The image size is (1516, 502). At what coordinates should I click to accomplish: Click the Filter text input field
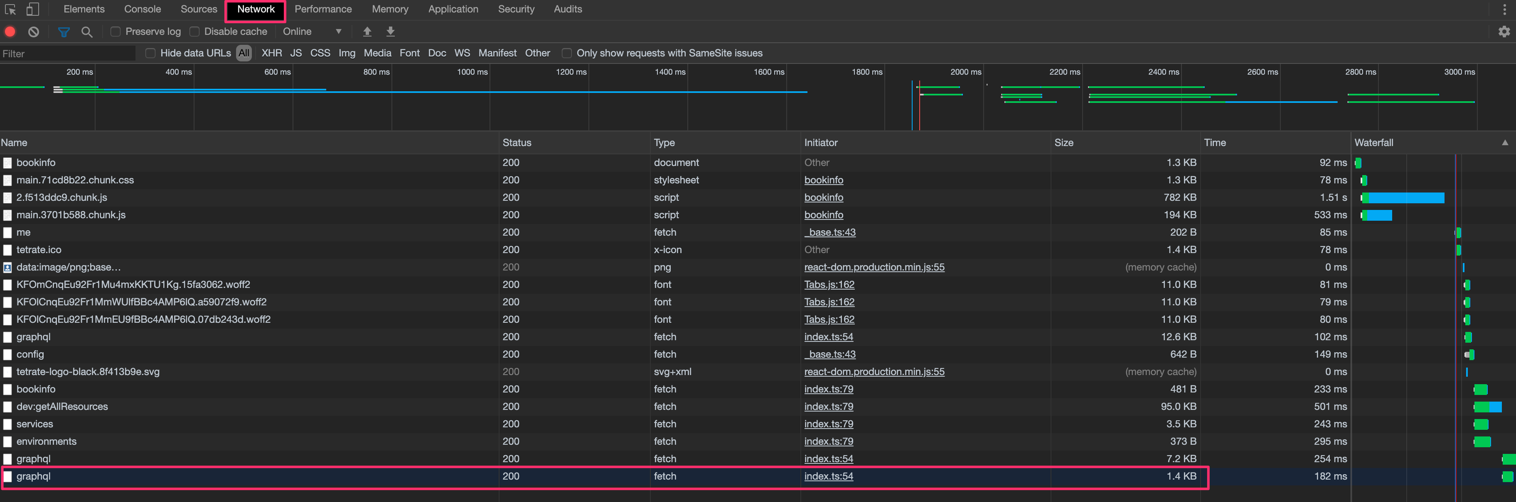[68, 54]
